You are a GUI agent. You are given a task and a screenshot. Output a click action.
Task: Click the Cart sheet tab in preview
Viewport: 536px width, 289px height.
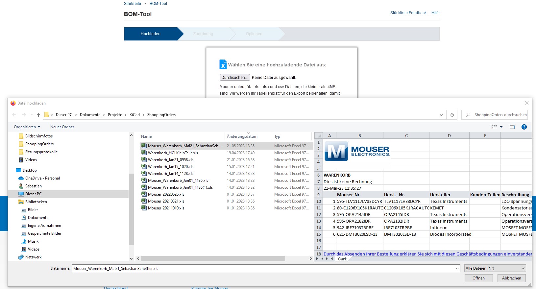coord(342,259)
